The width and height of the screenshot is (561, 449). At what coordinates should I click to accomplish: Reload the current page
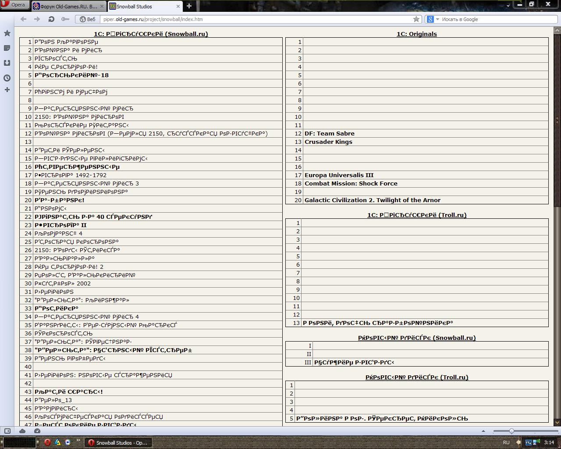click(x=51, y=19)
